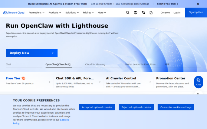
Task: Open the Solutions dropdown
Action: pyautogui.click(x=72, y=13)
